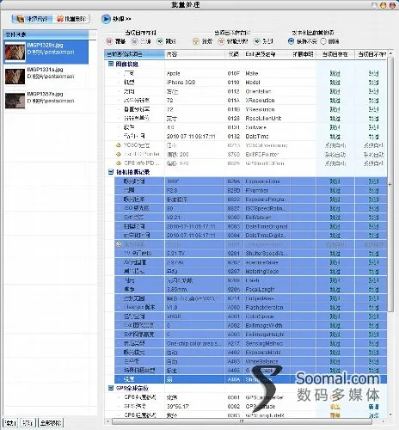Image resolution: width=399 pixels, height=430 pixels.
Task: Collapse the 图像信息 tree section
Action: click(x=111, y=64)
